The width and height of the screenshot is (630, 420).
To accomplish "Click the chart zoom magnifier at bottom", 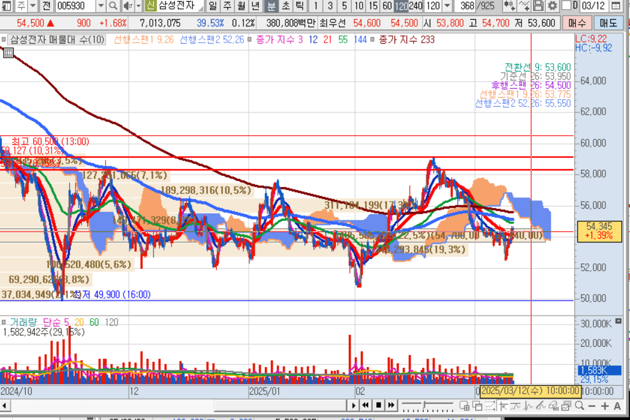I will point(578,406).
